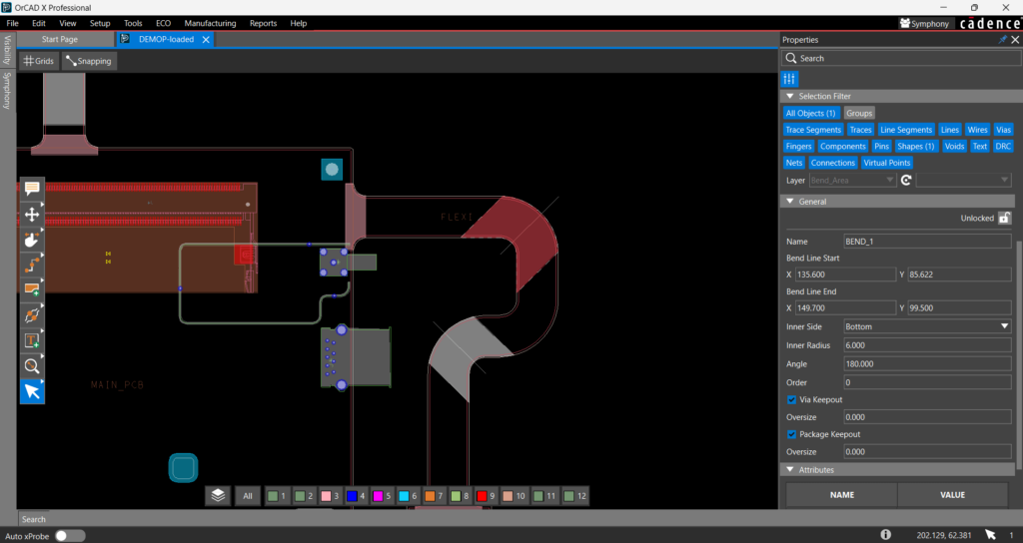Toggle layer 4 blue swatch
The height and width of the screenshot is (543, 1023).
coord(352,496)
